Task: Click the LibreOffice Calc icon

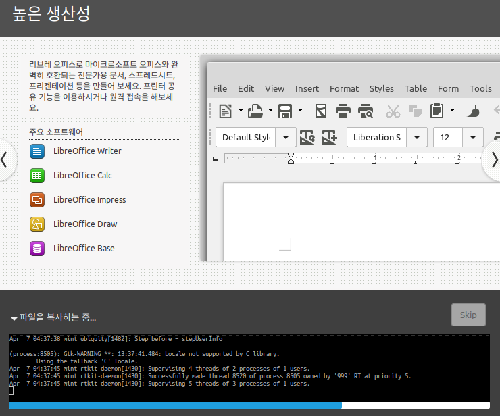Action: [x=37, y=176]
